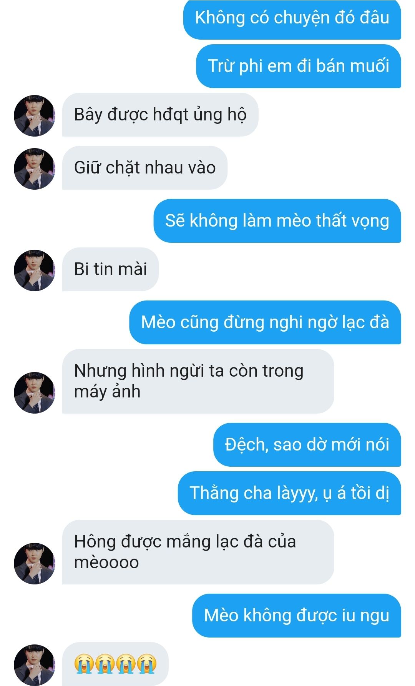Select "Sẽ không làm mèo thất vọng" message
Image resolution: width=415 pixels, height=686 pixels.
[277, 221]
